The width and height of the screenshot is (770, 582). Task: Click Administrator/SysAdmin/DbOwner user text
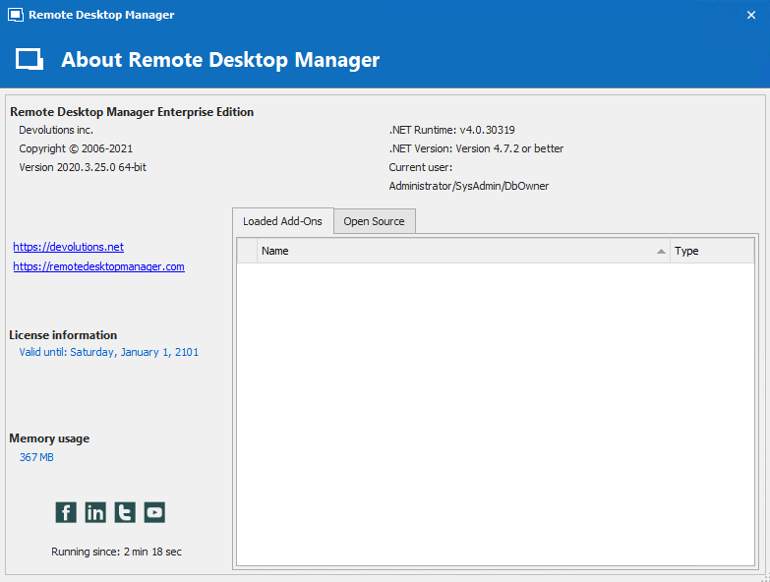(469, 186)
